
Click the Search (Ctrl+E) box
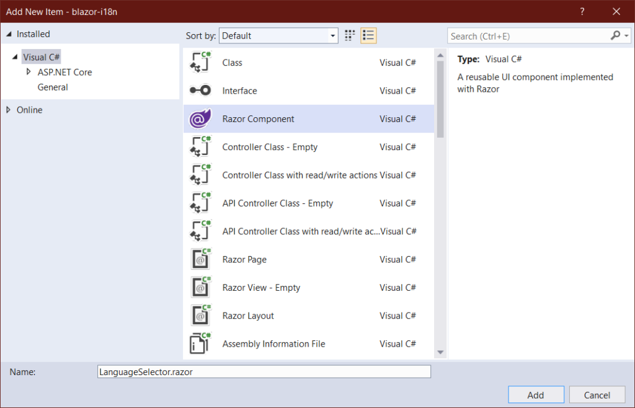pos(528,36)
